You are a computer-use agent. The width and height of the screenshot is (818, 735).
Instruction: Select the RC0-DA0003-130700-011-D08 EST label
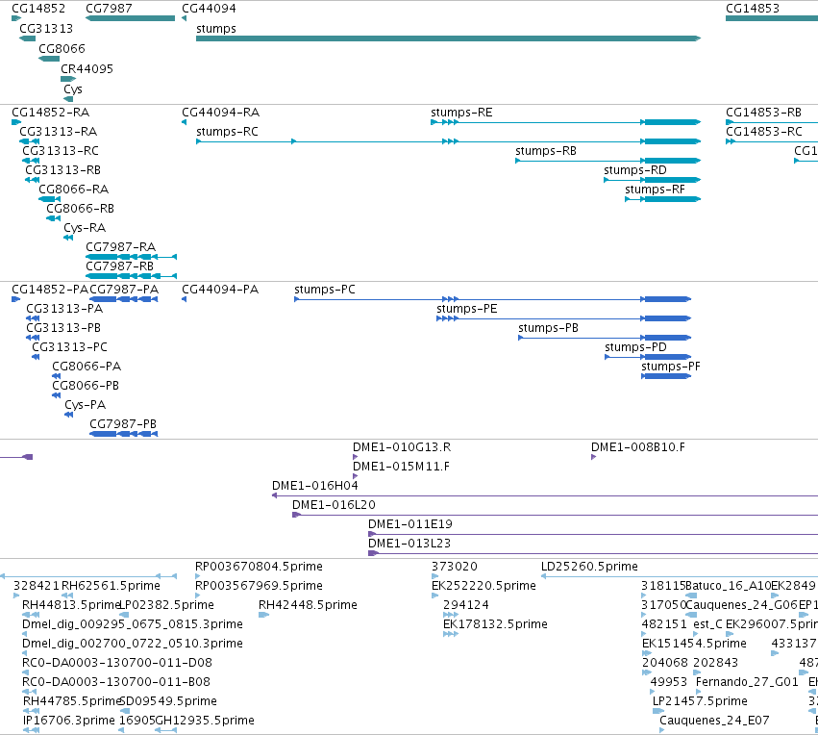(117, 663)
